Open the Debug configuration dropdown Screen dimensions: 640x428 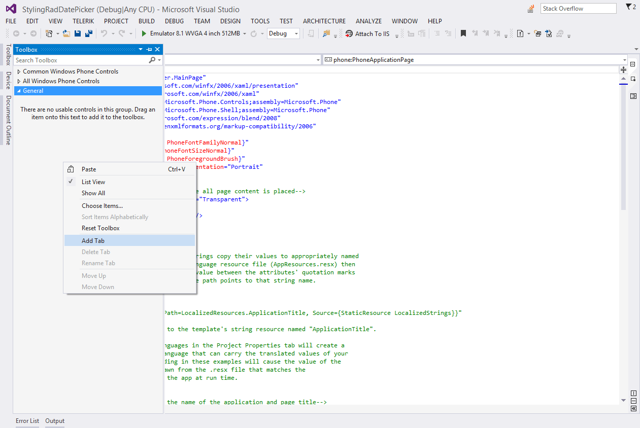[296, 33]
